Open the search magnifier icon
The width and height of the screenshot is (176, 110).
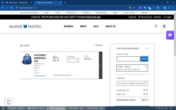click(156, 26)
